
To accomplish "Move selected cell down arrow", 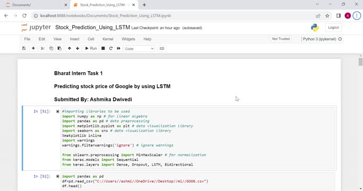I will click(x=77, y=48).
